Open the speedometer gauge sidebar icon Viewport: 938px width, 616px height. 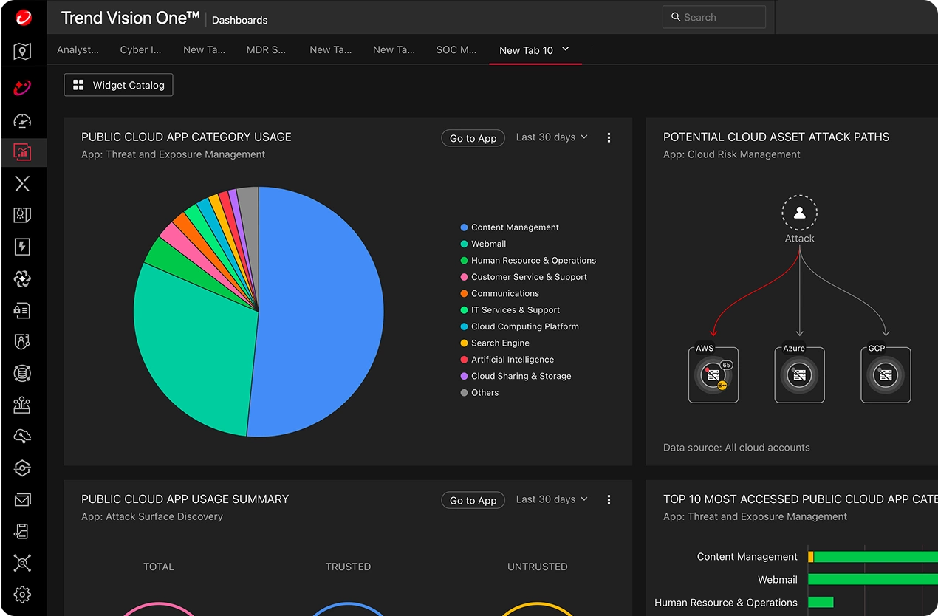click(x=22, y=120)
